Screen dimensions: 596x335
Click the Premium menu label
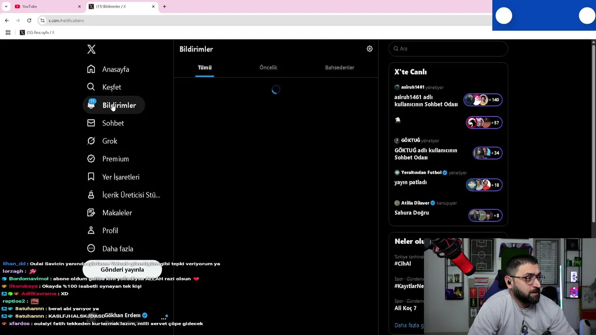tap(115, 159)
